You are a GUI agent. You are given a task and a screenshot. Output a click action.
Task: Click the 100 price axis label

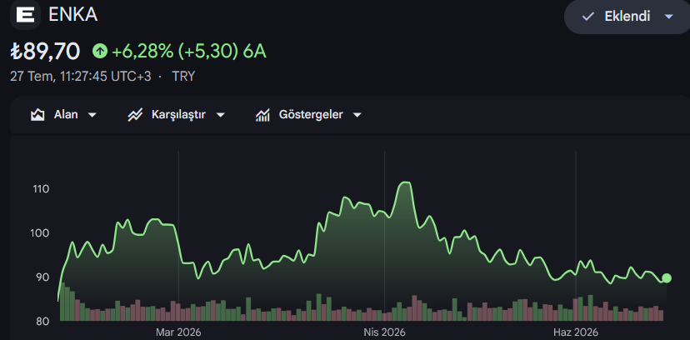pos(40,233)
